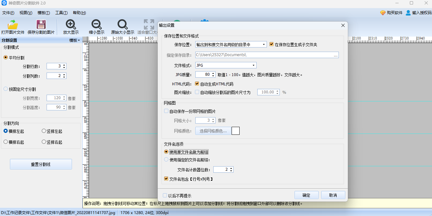
Task: Click the Zoom In magnifier icon
Action: pos(71,25)
